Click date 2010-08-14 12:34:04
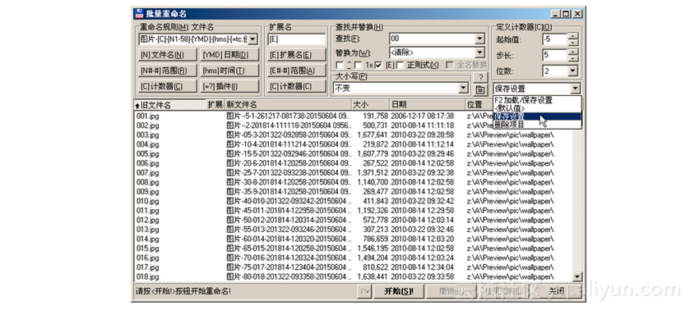The height and width of the screenshot is (310, 690). click(423, 267)
